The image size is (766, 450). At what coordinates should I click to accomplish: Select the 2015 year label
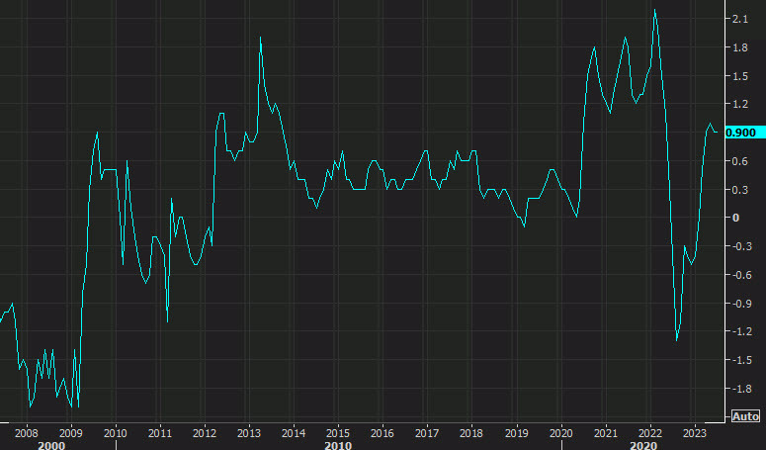pos(338,433)
